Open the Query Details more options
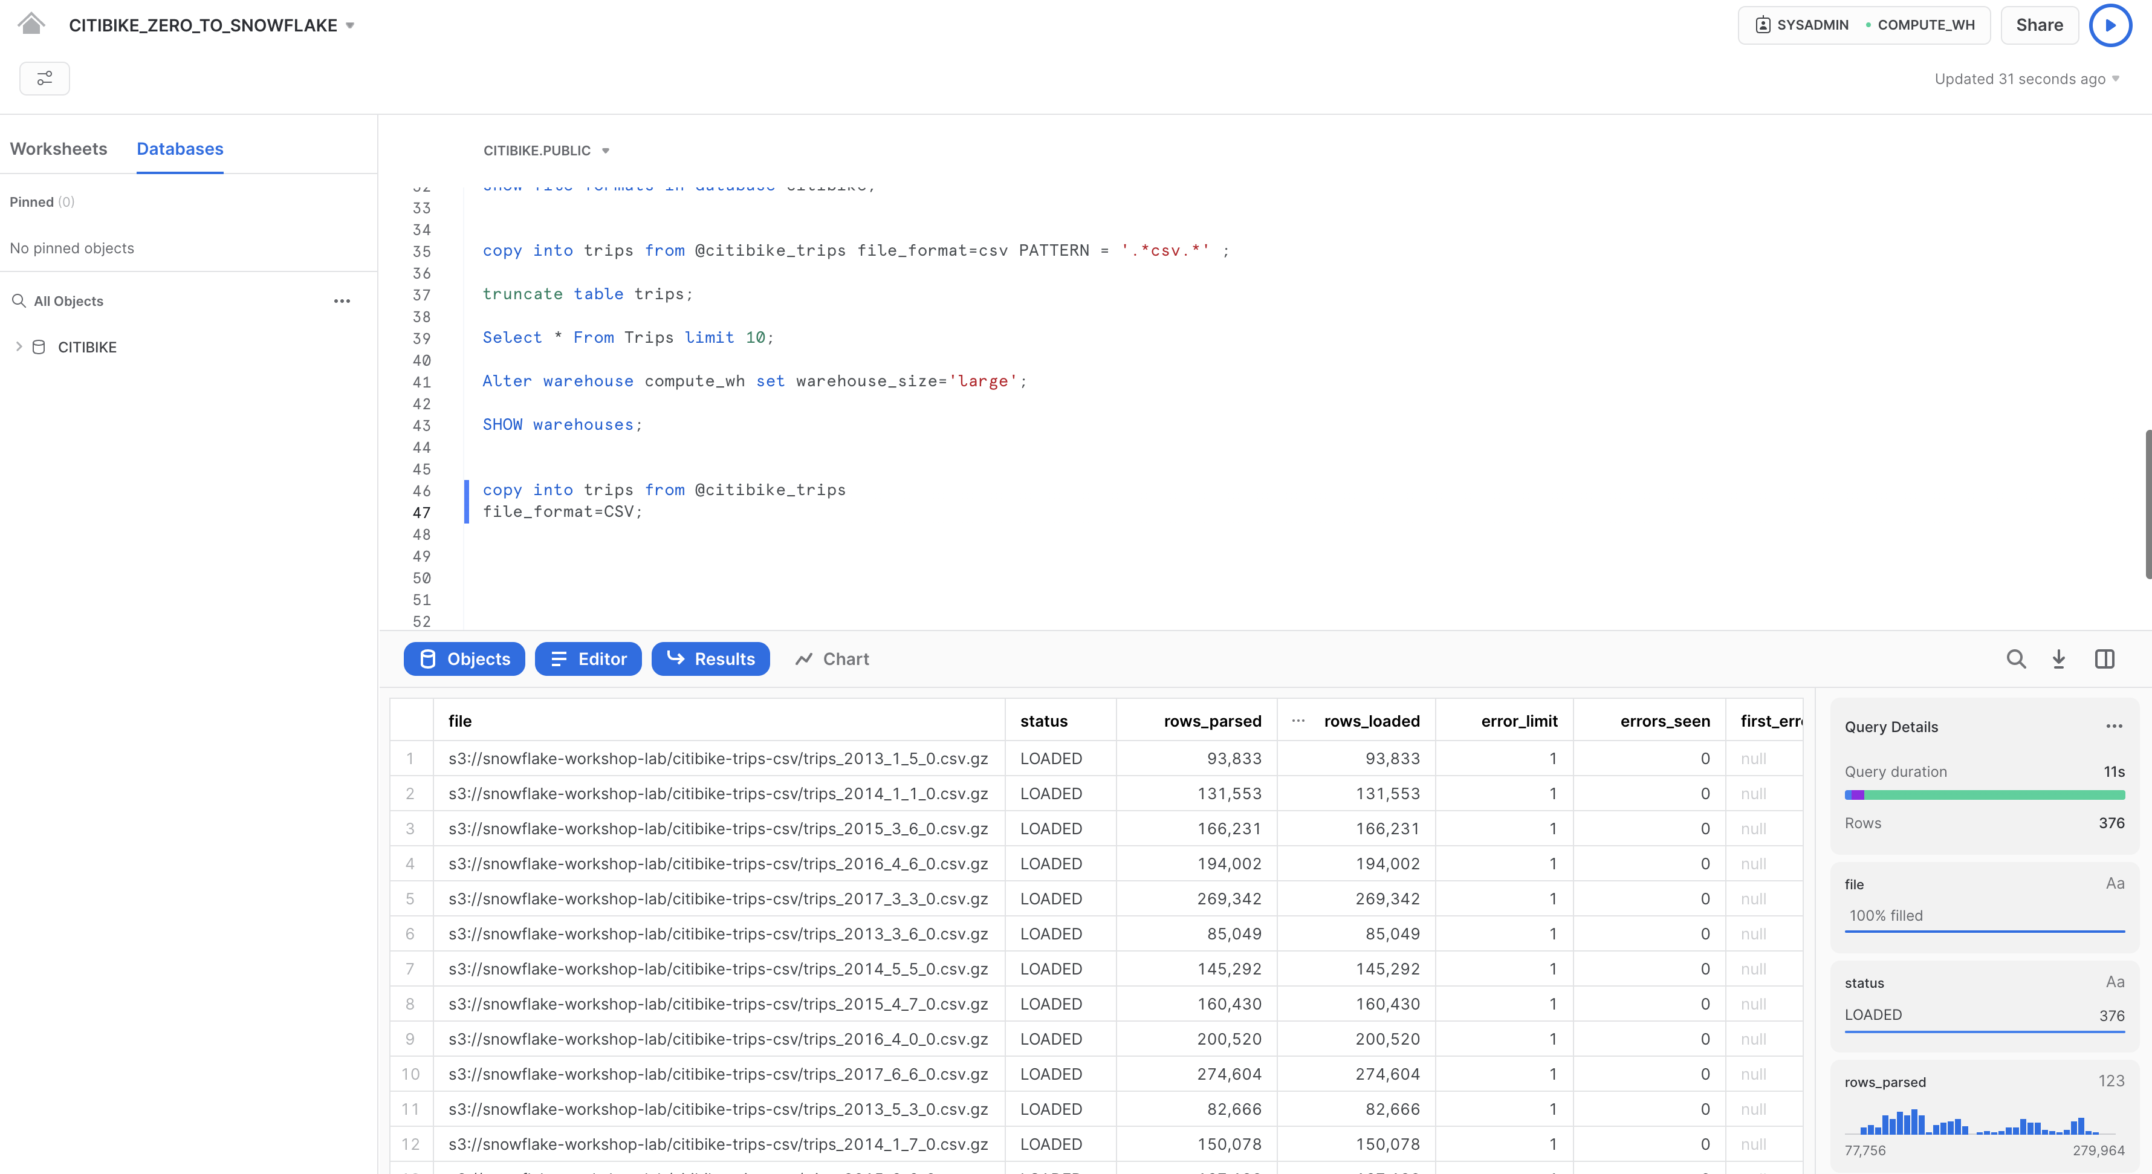This screenshot has width=2152, height=1174. pos(2113,726)
